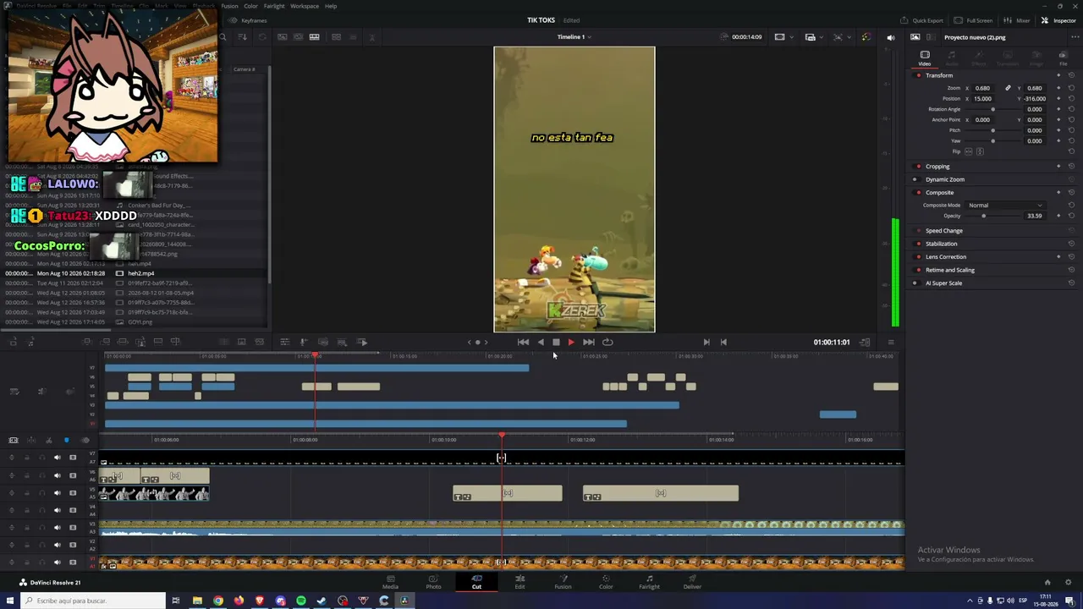Open the Timeline 1 name dropdown
This screenshot has height=609, width=1083.
coord(574,37)
